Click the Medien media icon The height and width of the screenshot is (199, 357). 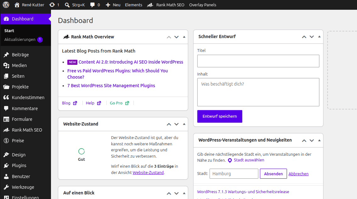point(6,65)
